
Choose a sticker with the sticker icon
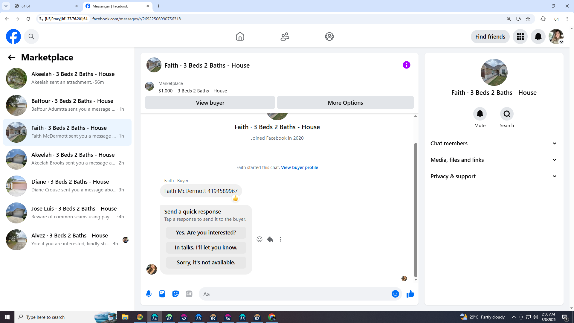(x=175, y=294)
